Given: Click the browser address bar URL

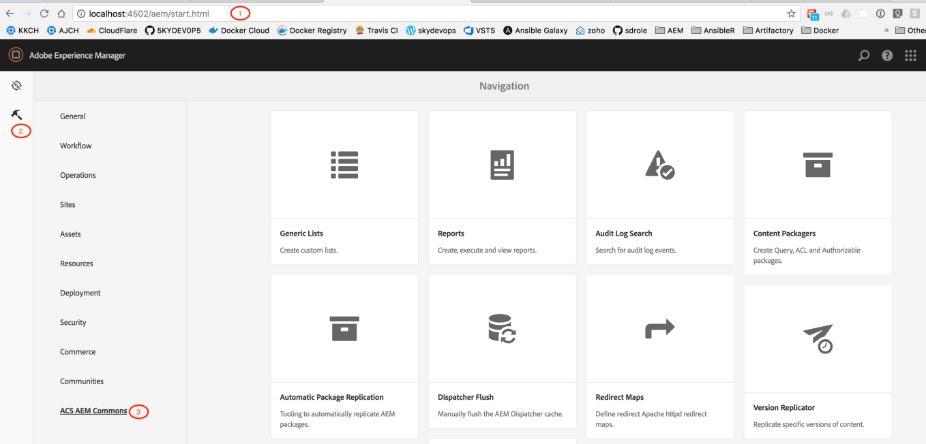Looking at the screenshot, I should click(x=149, y=14).
